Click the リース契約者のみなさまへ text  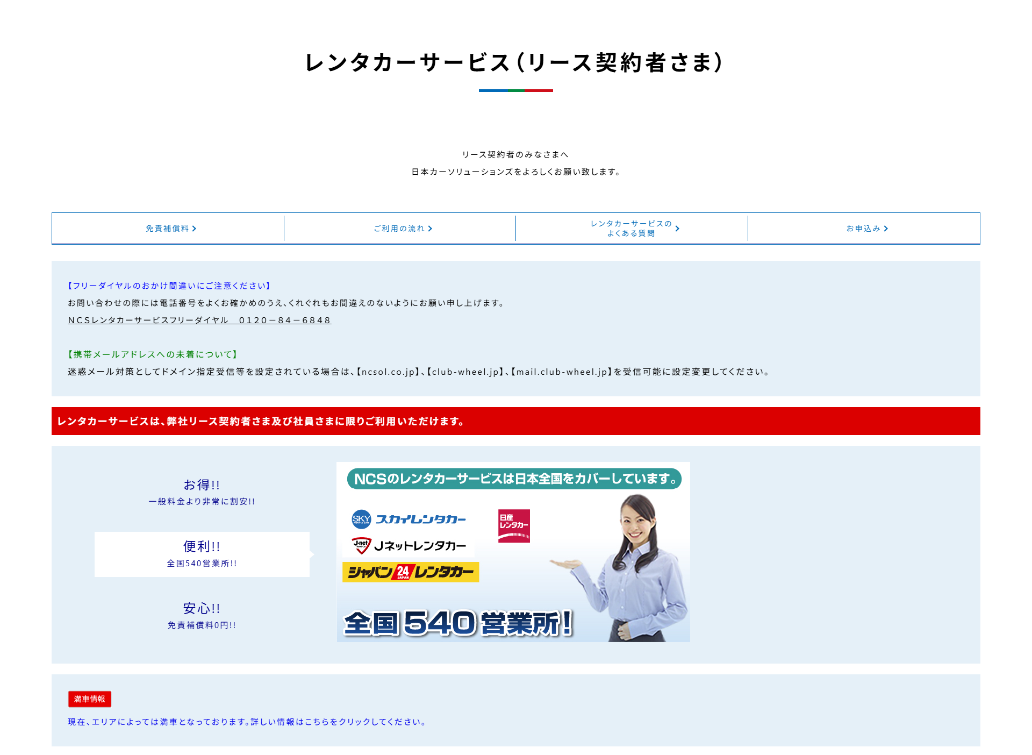(515, 155)
